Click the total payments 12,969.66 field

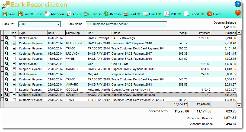click(200, 104)
